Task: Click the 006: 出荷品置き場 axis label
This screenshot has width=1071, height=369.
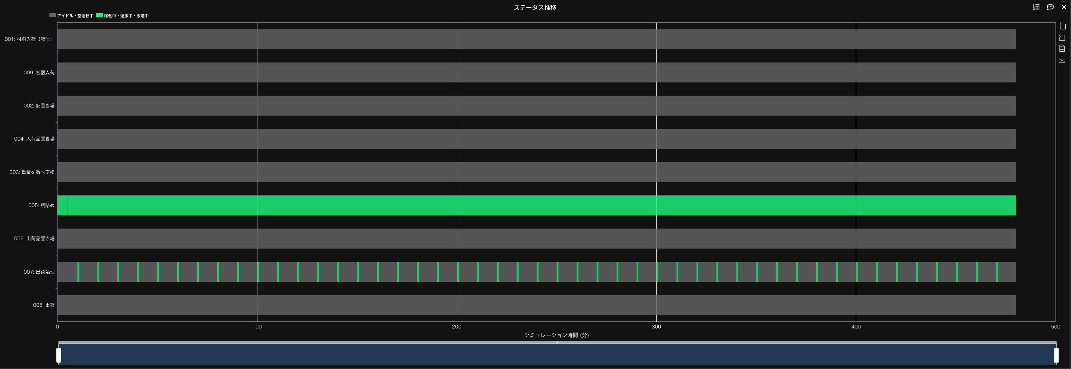Action: (x=34, y=239)
